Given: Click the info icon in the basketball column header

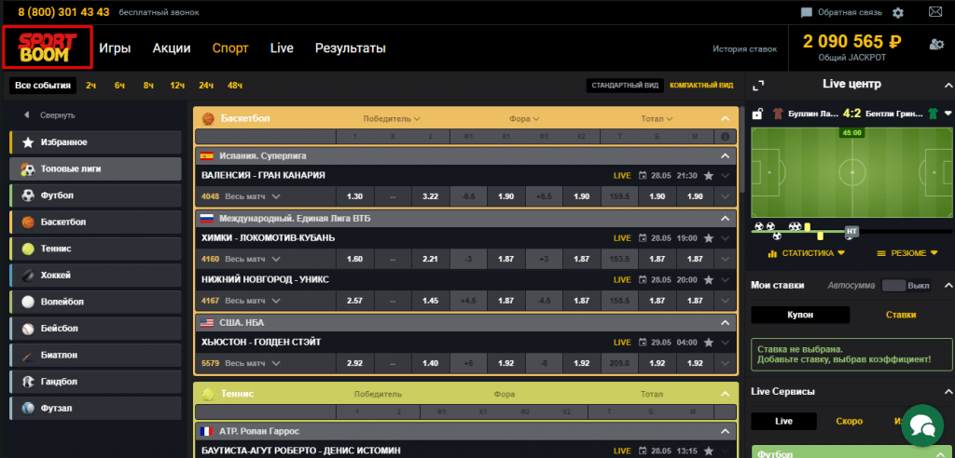Looking at the screenshot, I should (x=725, y=137).
